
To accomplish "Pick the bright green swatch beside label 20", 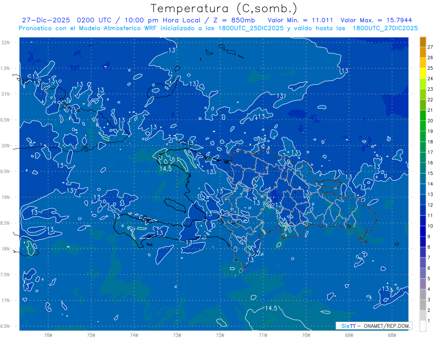I will pyautogui.click(x=423, y=116).
